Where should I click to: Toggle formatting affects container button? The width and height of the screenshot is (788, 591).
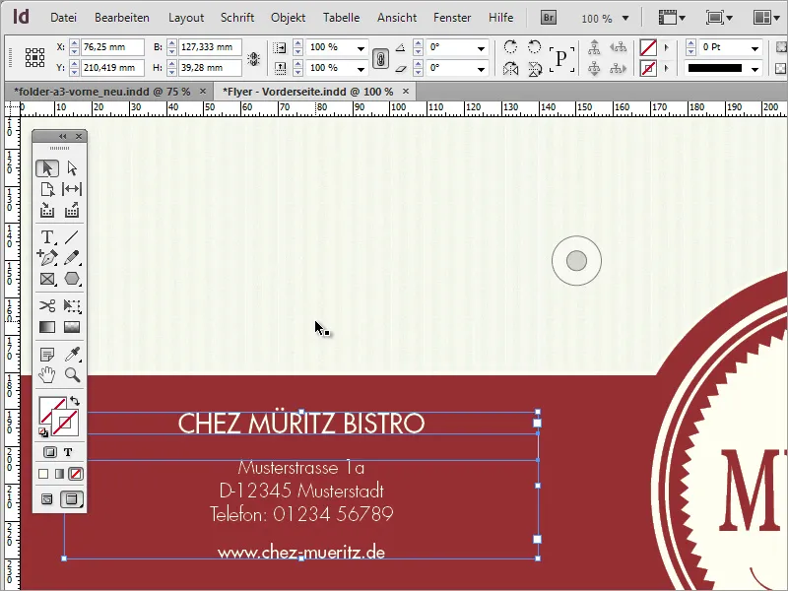coord(50,452)
